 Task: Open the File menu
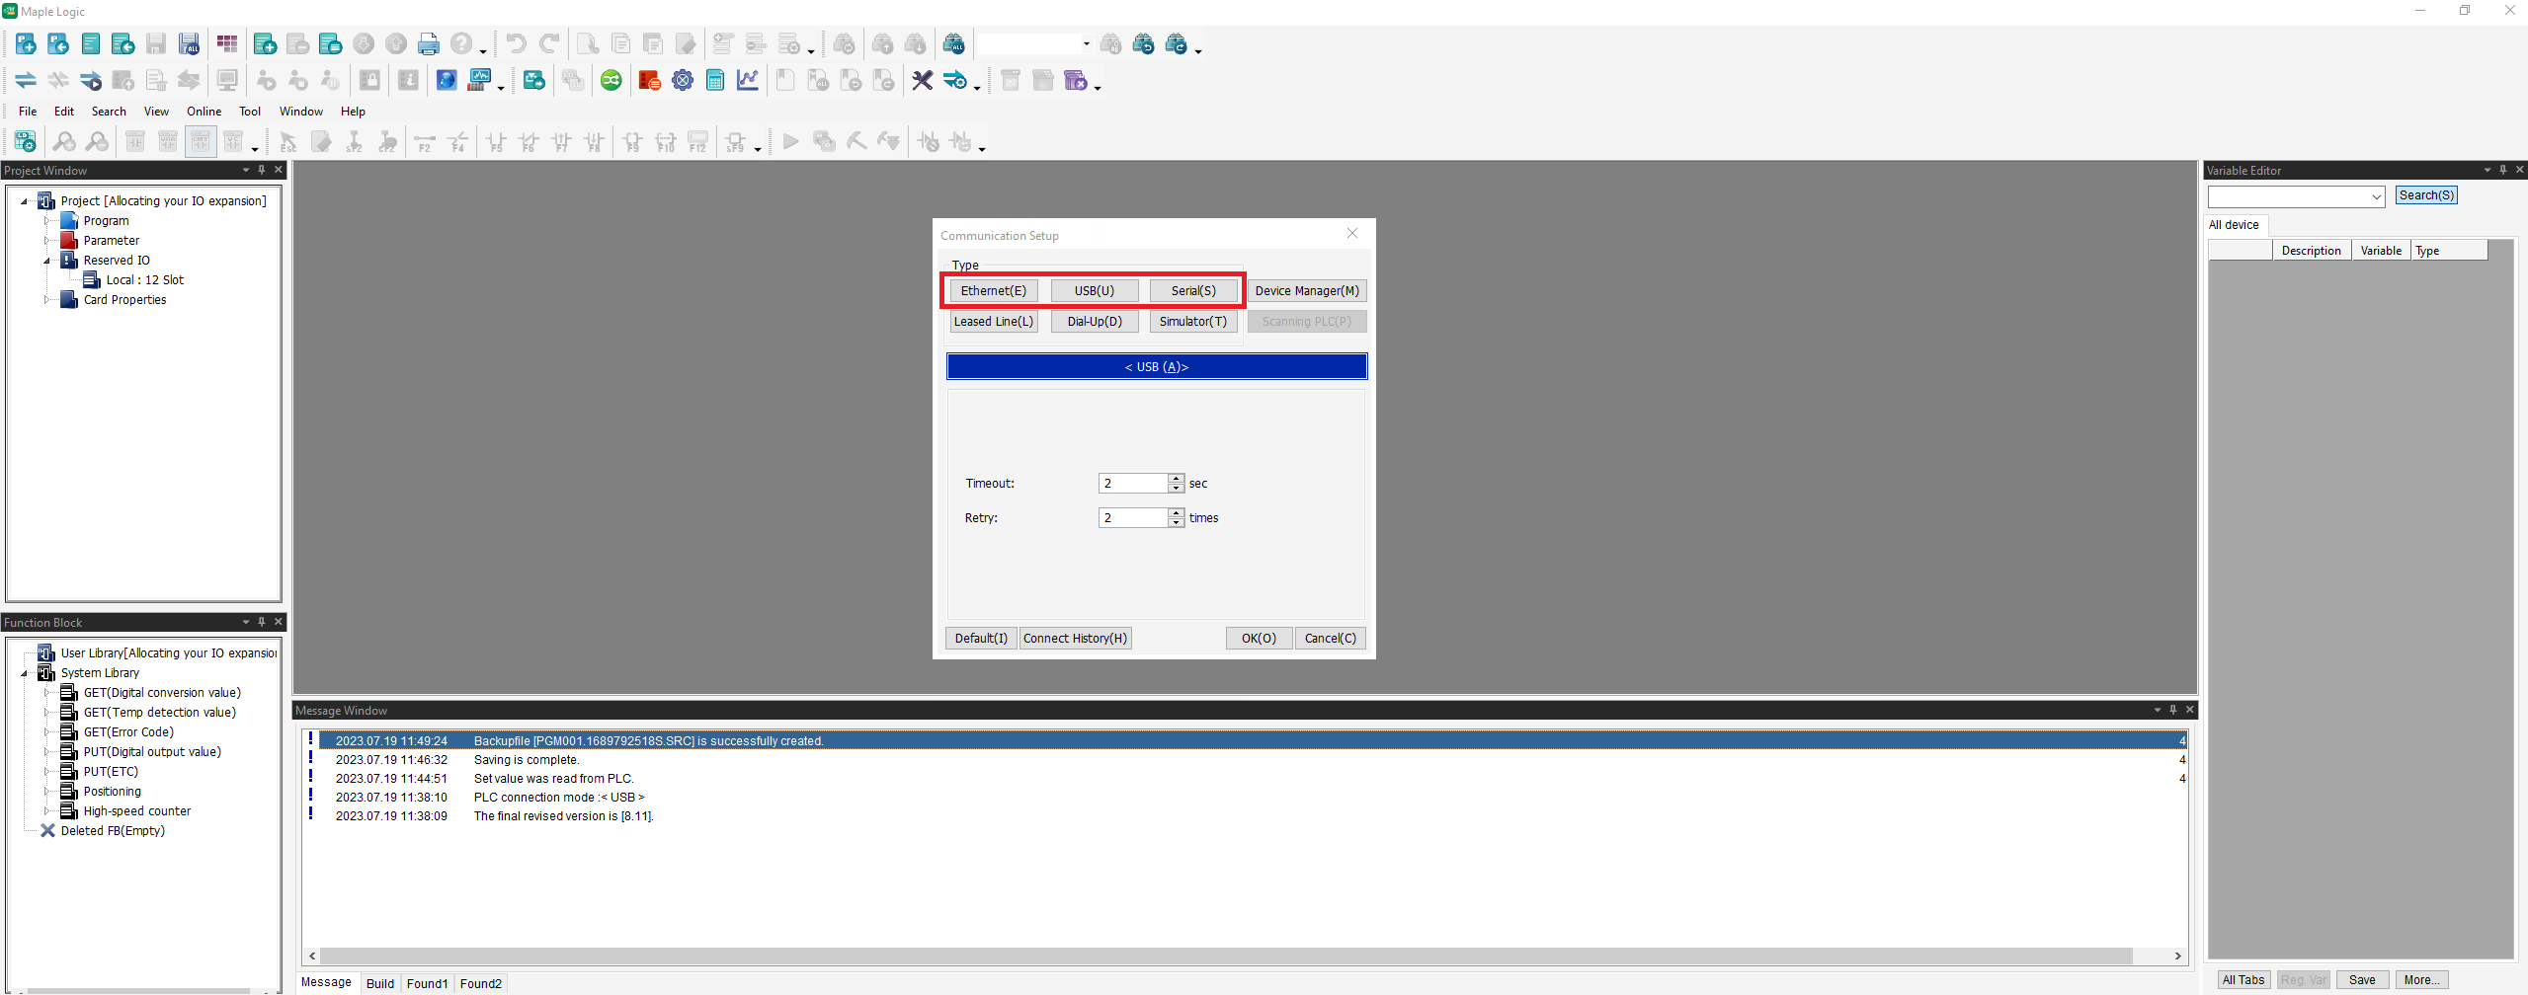click(28, 112)
